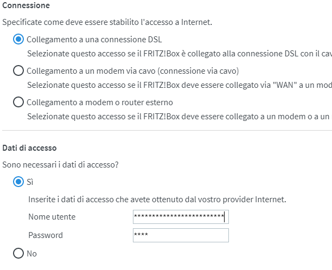Viewport: 332px width, 270px height.
Task: Select the DSL connection radio button
Action: (18, 40)
